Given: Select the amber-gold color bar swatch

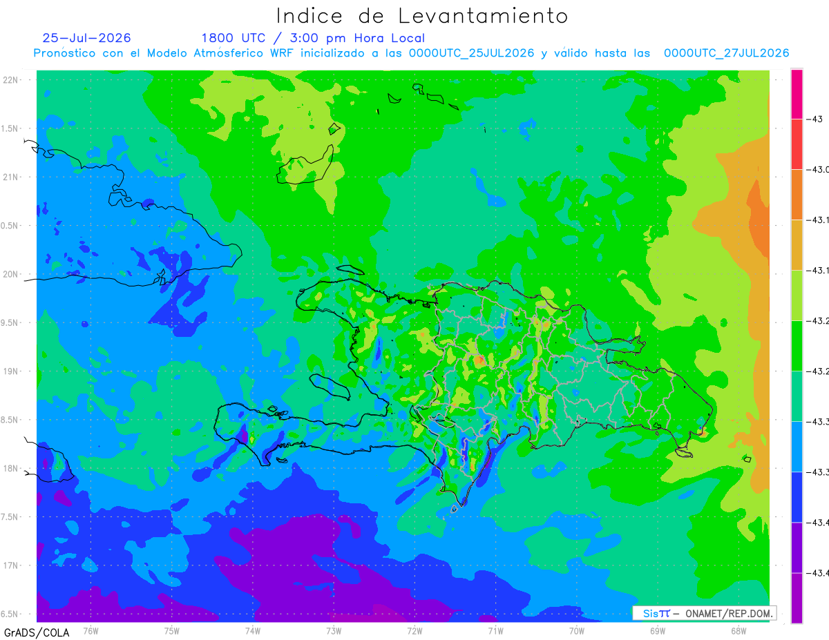Looking at the screenshot, I should click(797, 245).
